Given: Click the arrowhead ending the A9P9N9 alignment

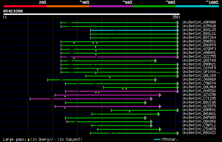Looking at the screenshot, I should pyautogui.click(x=178, y=23).
